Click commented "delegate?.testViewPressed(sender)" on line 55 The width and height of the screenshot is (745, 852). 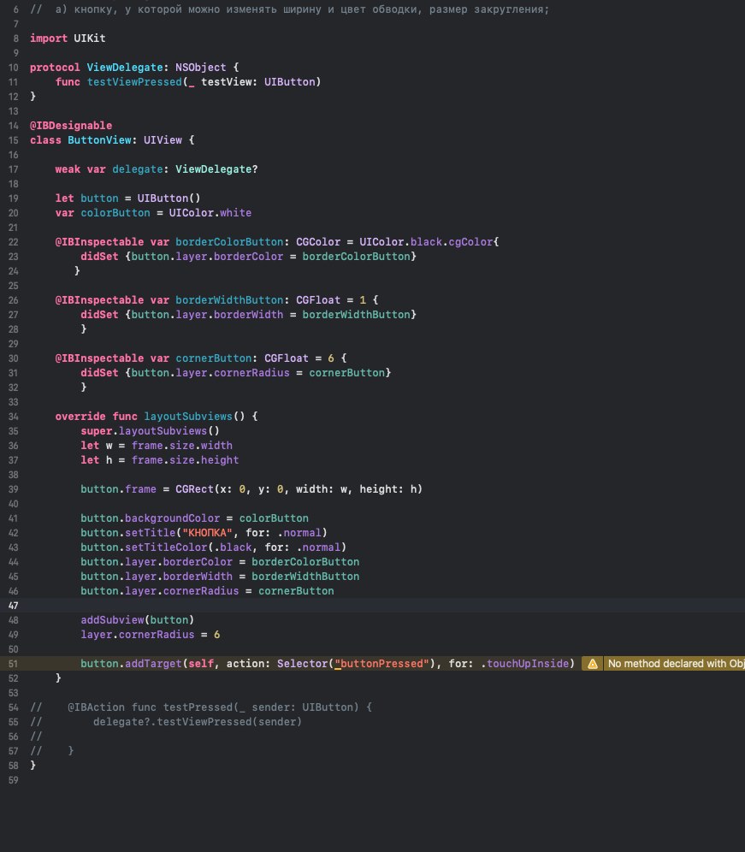point(198,722)
